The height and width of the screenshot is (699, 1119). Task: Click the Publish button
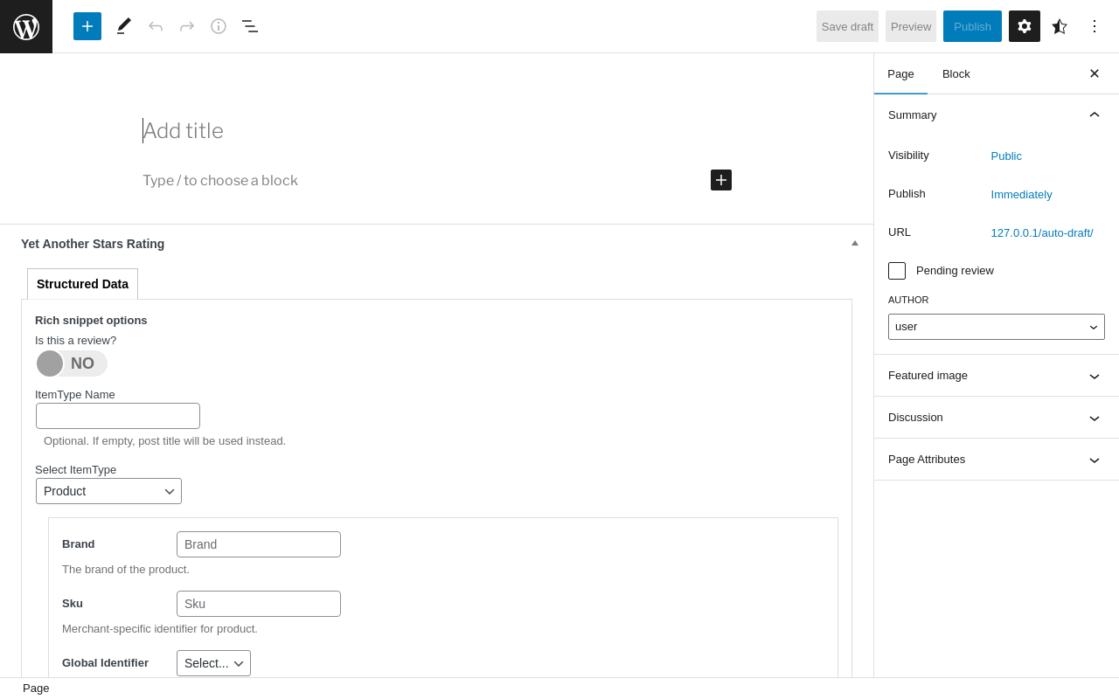pyautogui.click(x=972, y=26)
